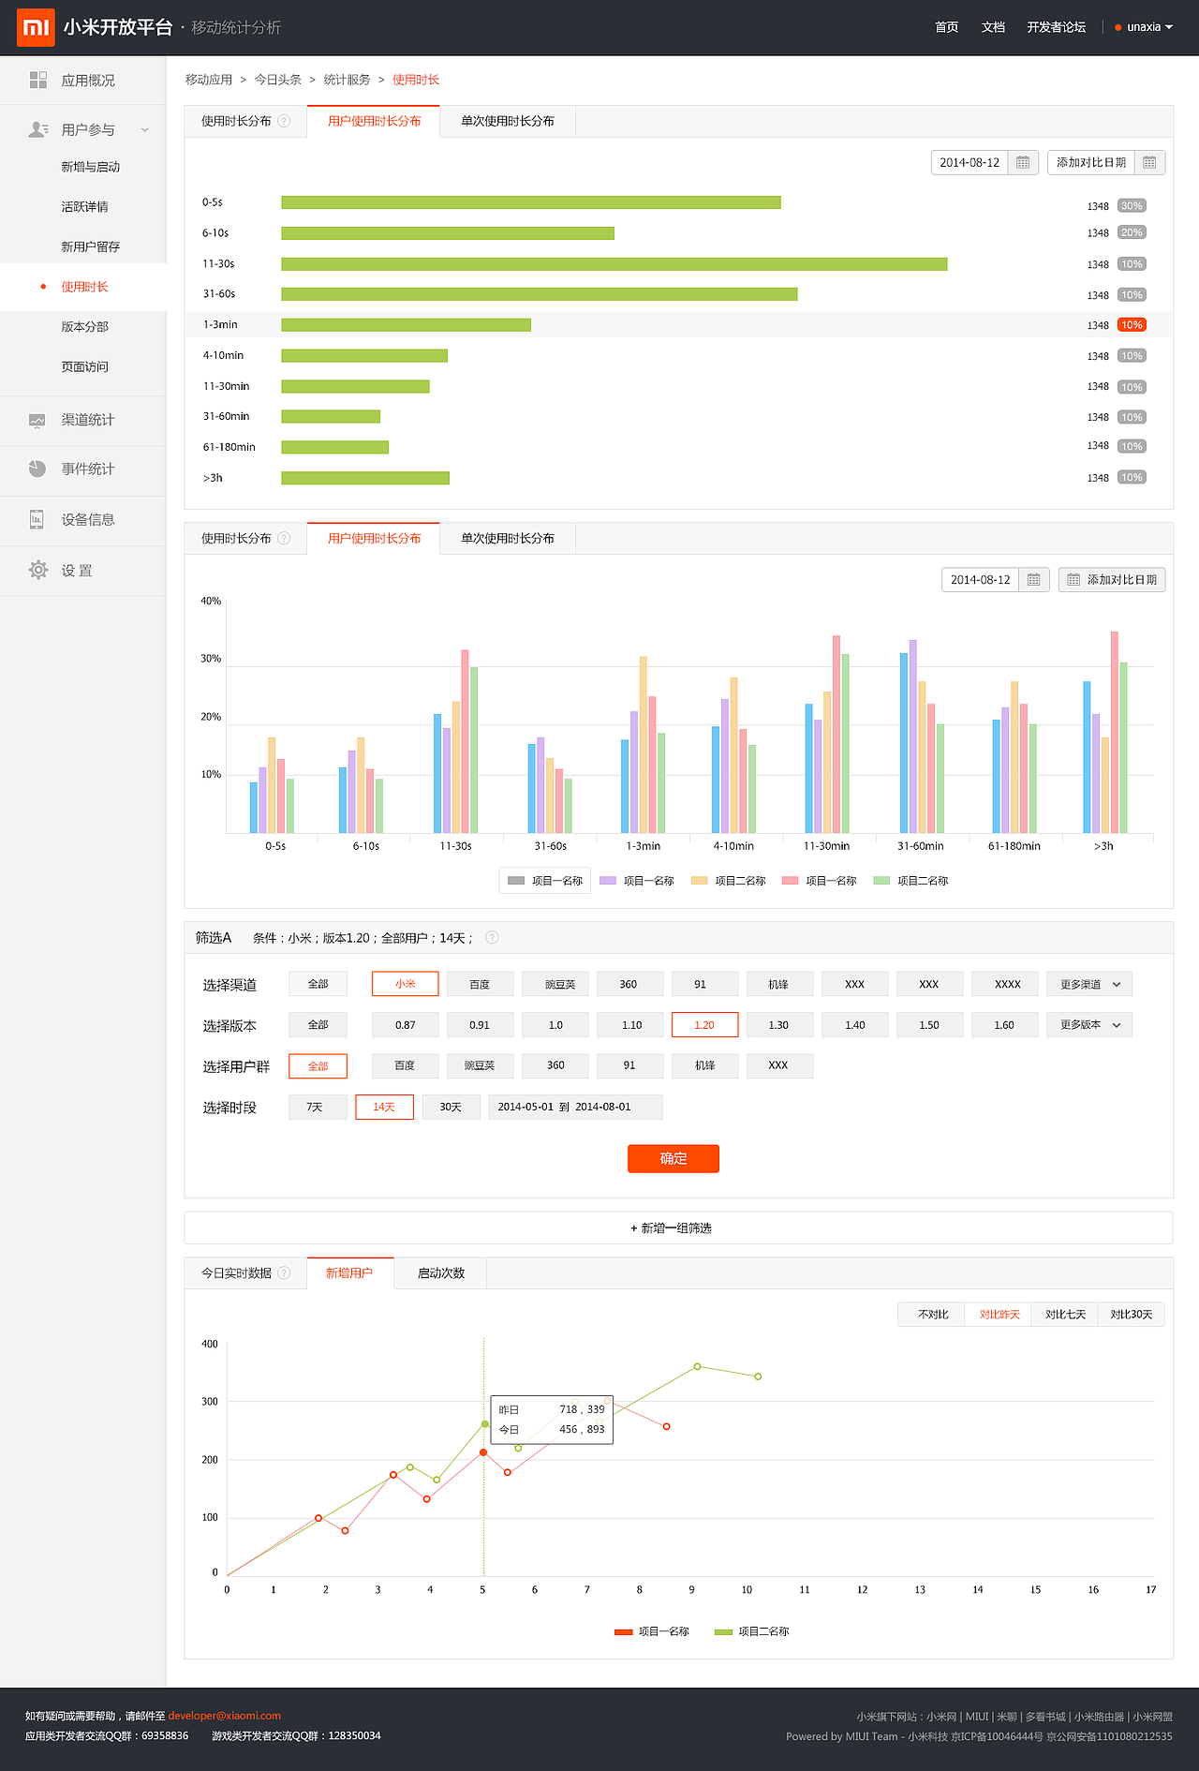Open 更多版本 dropdown
This screenshot has width=1199, height=1771.
[1089, 1025]
